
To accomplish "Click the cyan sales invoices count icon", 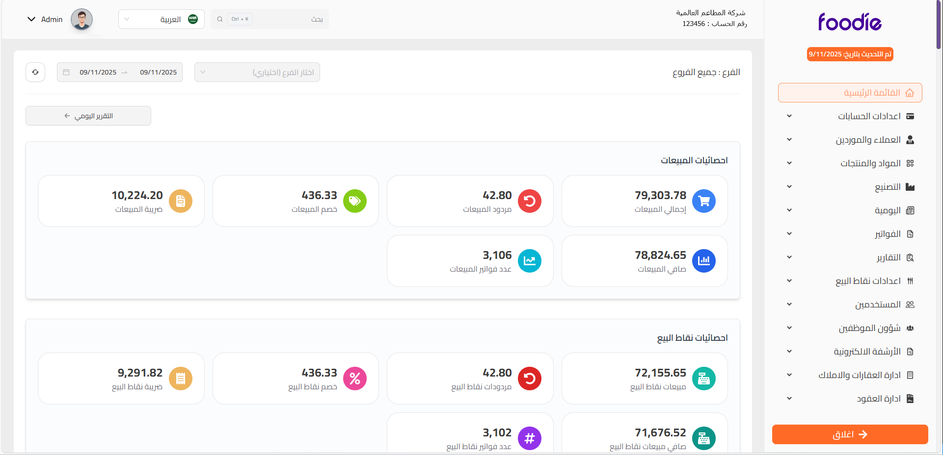I will [x=529, y=261].
